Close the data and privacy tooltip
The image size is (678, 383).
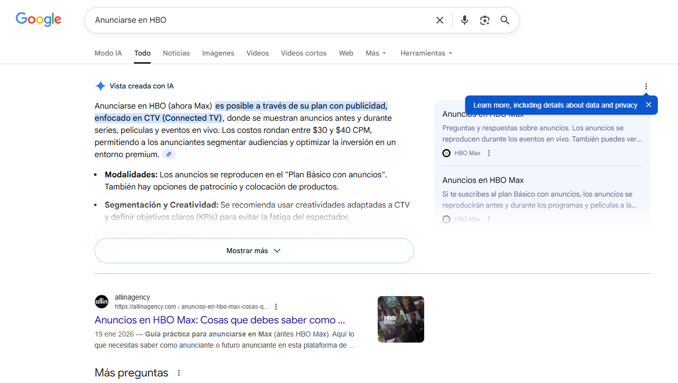tap(648, 105)
